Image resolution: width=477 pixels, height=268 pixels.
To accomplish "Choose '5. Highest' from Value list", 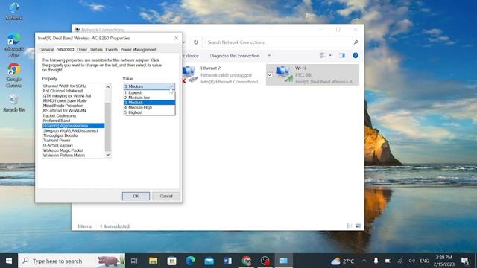I will point(149,112).
